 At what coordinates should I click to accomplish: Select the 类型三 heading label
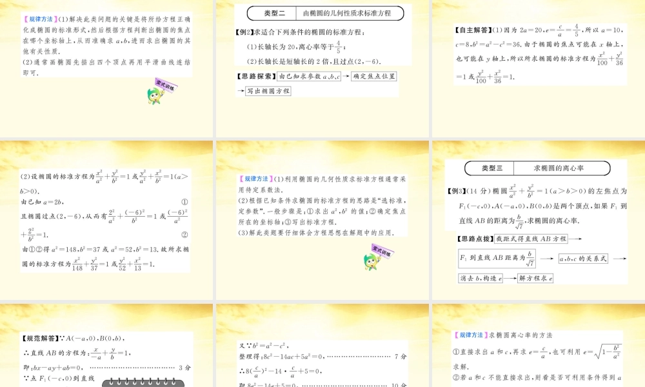[x=492, y=168]
